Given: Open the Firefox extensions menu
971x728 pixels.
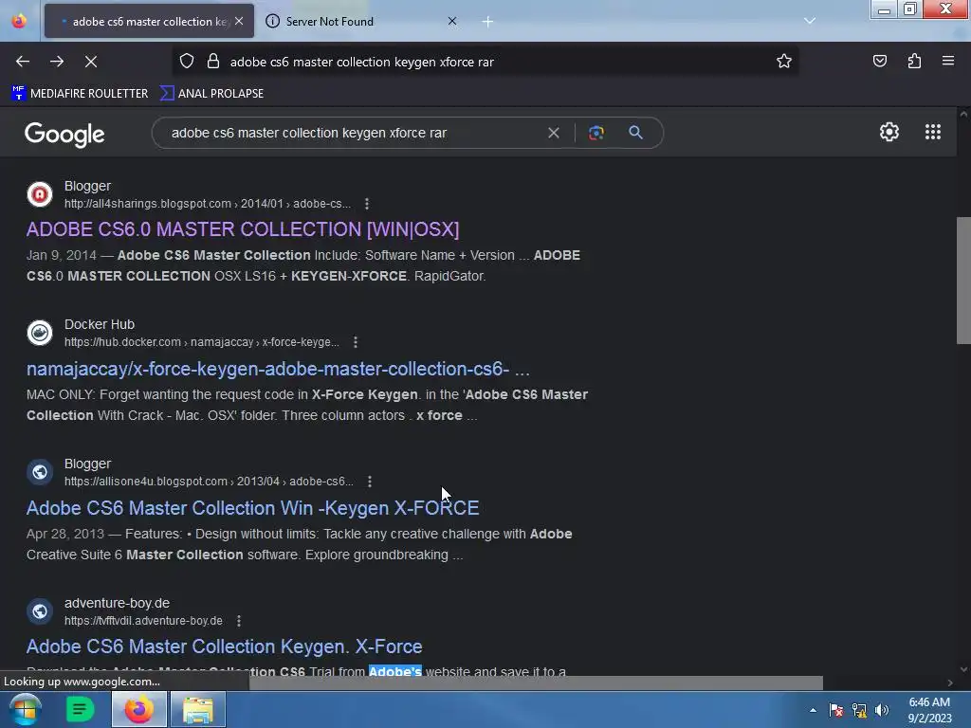Looking at the screenshot, I should pos(914,62).
